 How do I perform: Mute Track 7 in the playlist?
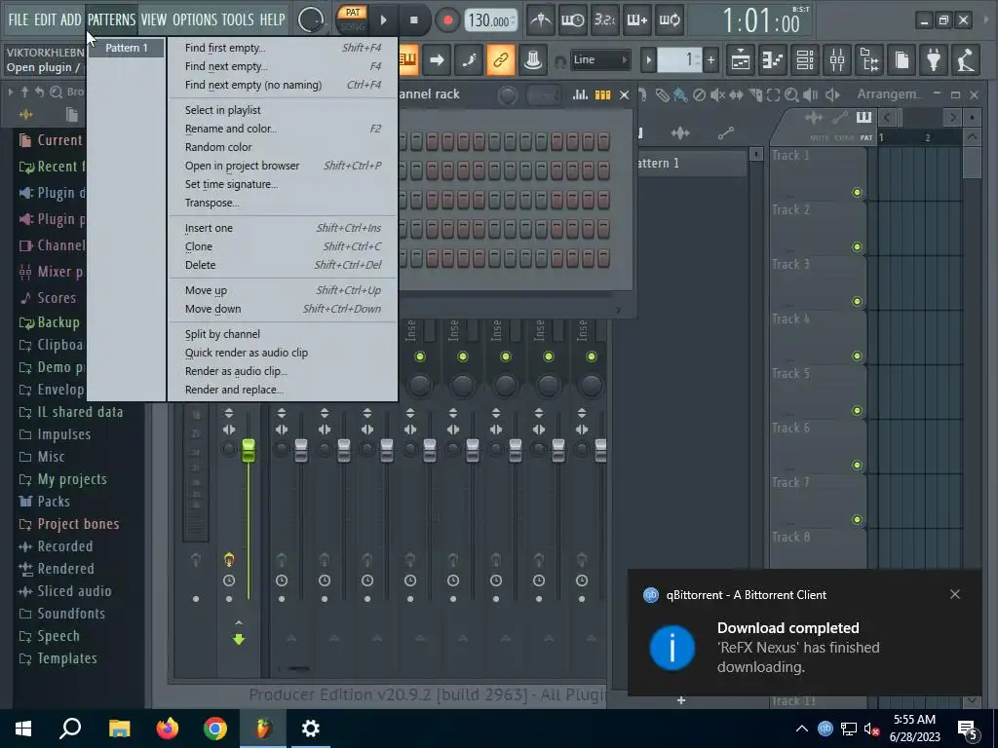click(857, 520)
